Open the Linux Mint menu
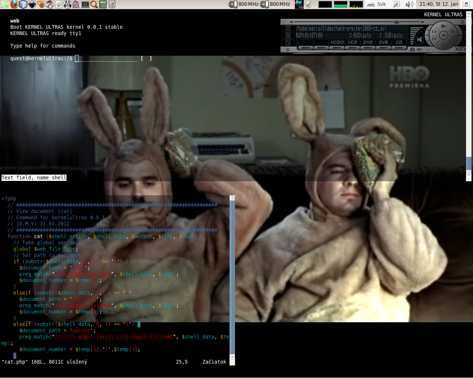This screenshot has height=378, width=473. [x=4, y=4]
